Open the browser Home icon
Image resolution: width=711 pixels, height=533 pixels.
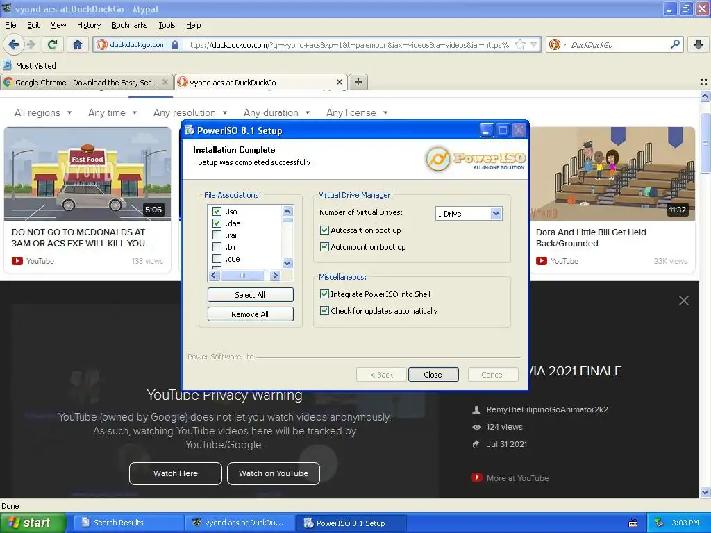(x=78, y=44)
